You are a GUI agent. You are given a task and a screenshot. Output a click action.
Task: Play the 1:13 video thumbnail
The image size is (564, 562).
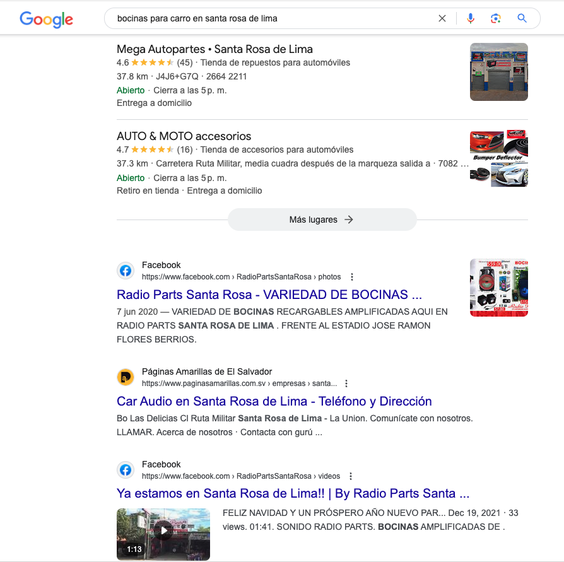[163, 534]
